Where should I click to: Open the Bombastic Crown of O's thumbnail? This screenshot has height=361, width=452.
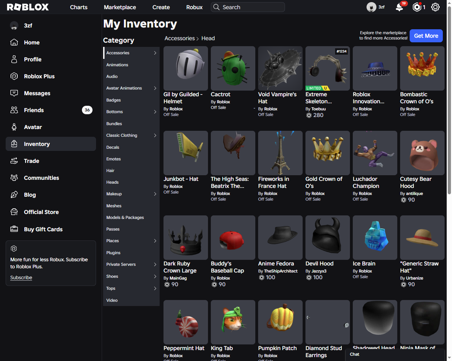click(x=422, y=68)
